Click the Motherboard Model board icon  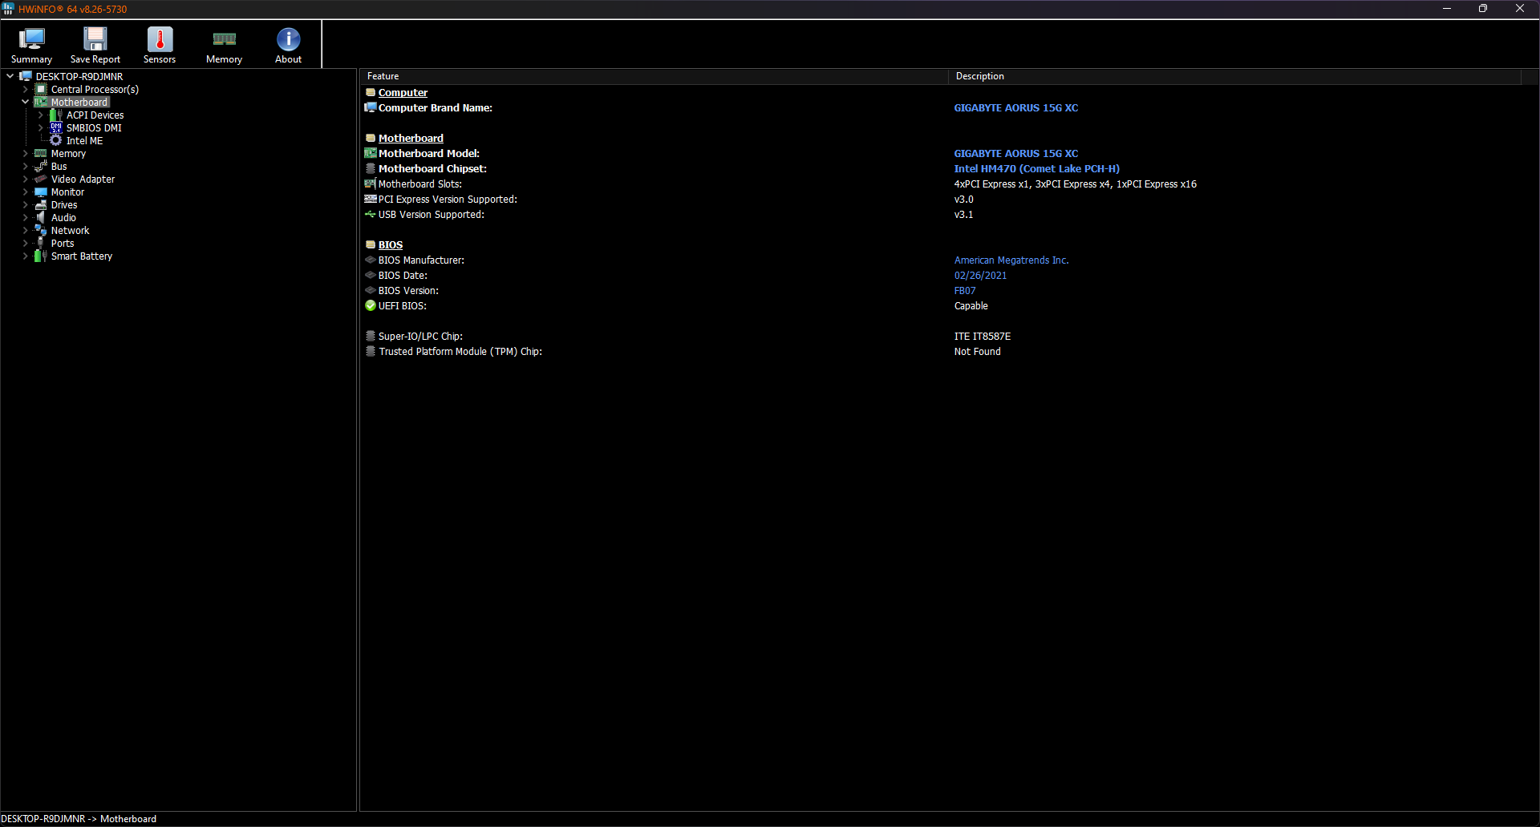(371, 154)
